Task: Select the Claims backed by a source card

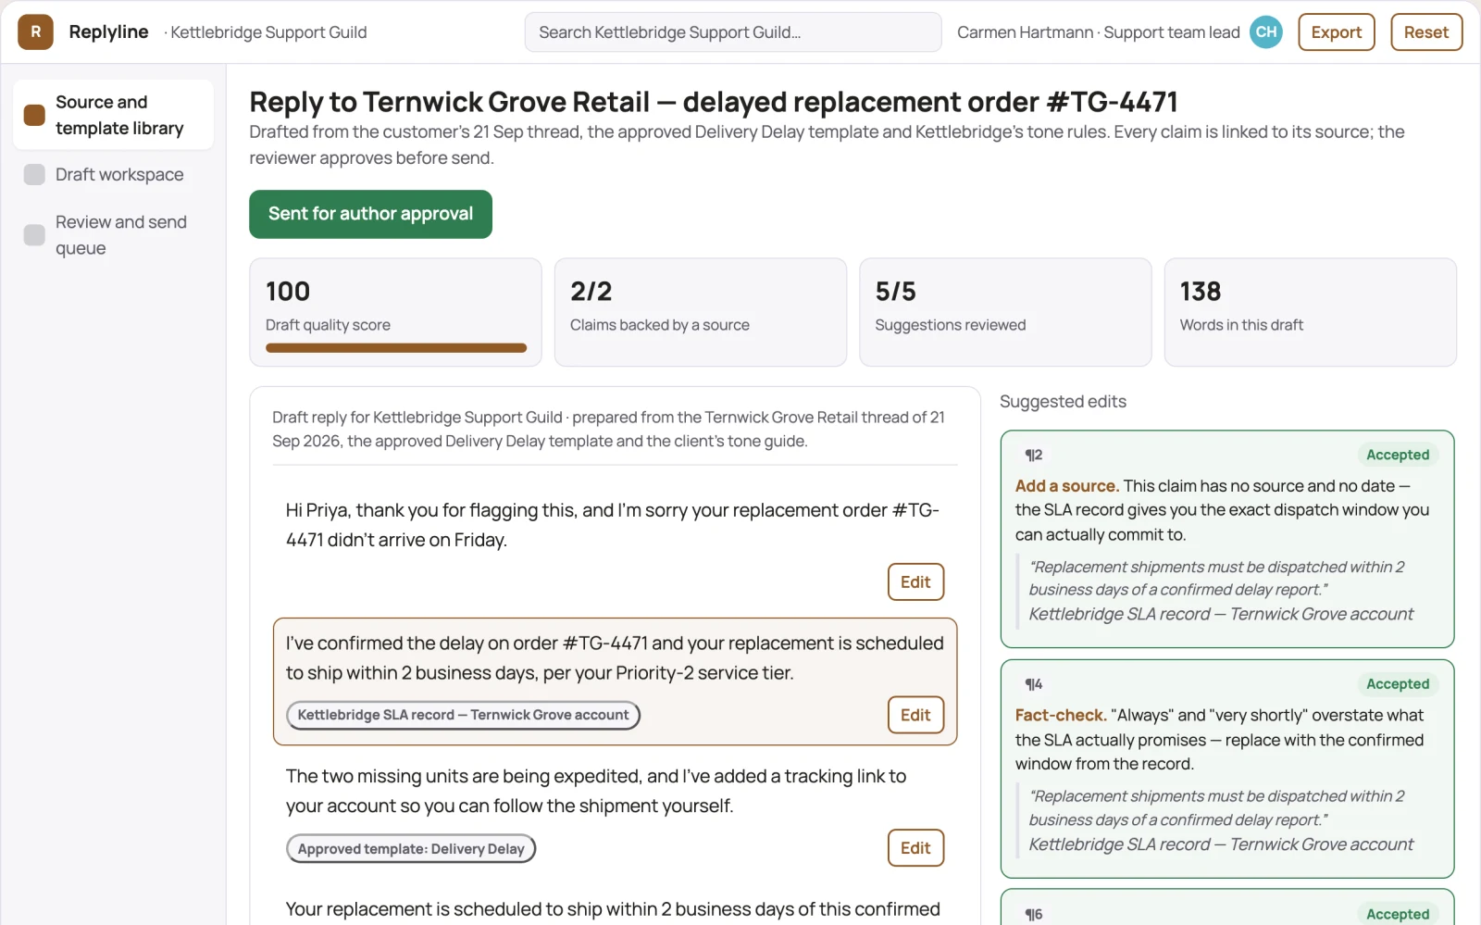Action: point(700,312)
